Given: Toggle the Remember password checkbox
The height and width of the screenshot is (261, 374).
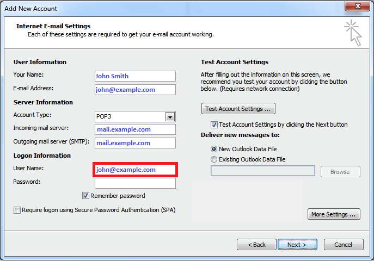Looking at the screenshot, I should 85,196.
